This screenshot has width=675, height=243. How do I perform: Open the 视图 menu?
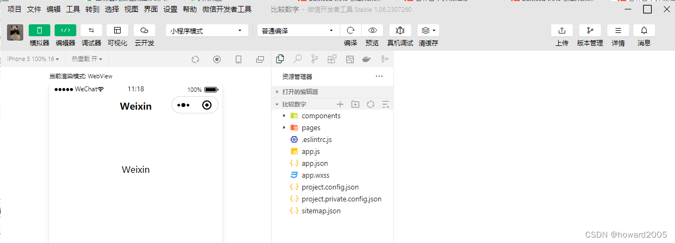pos(131,9)
